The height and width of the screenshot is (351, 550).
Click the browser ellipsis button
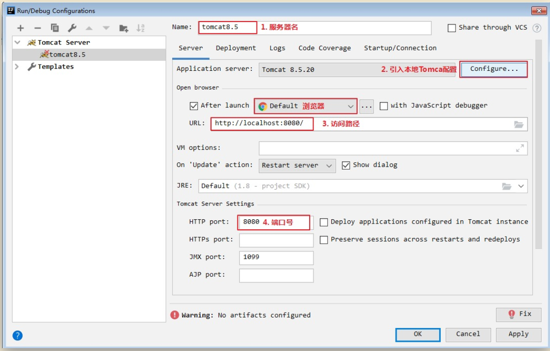pos(366,106)
